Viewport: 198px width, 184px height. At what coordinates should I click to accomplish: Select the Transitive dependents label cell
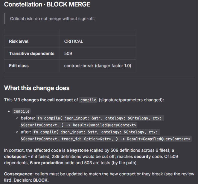pos(32,53)
